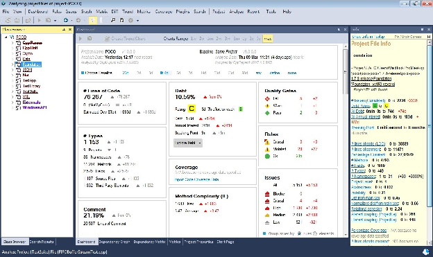Select the 20h baseline option

click(126, 73)
